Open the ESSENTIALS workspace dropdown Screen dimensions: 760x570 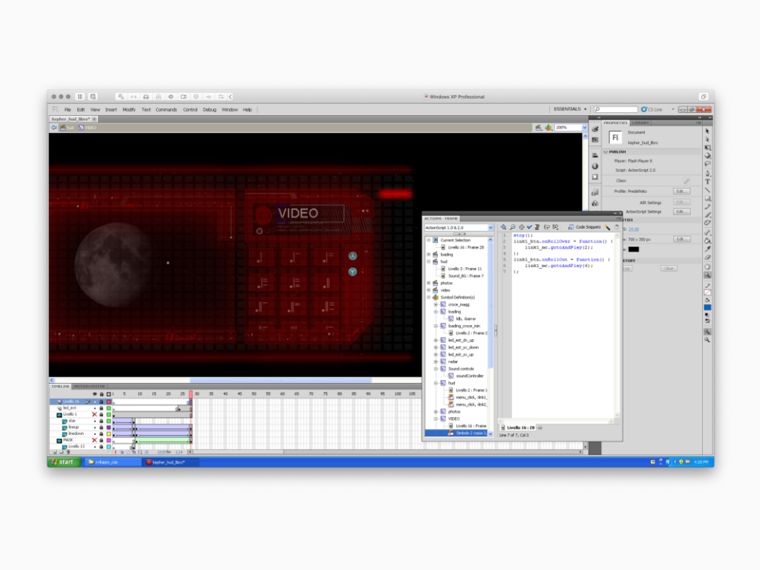(570, 109)
